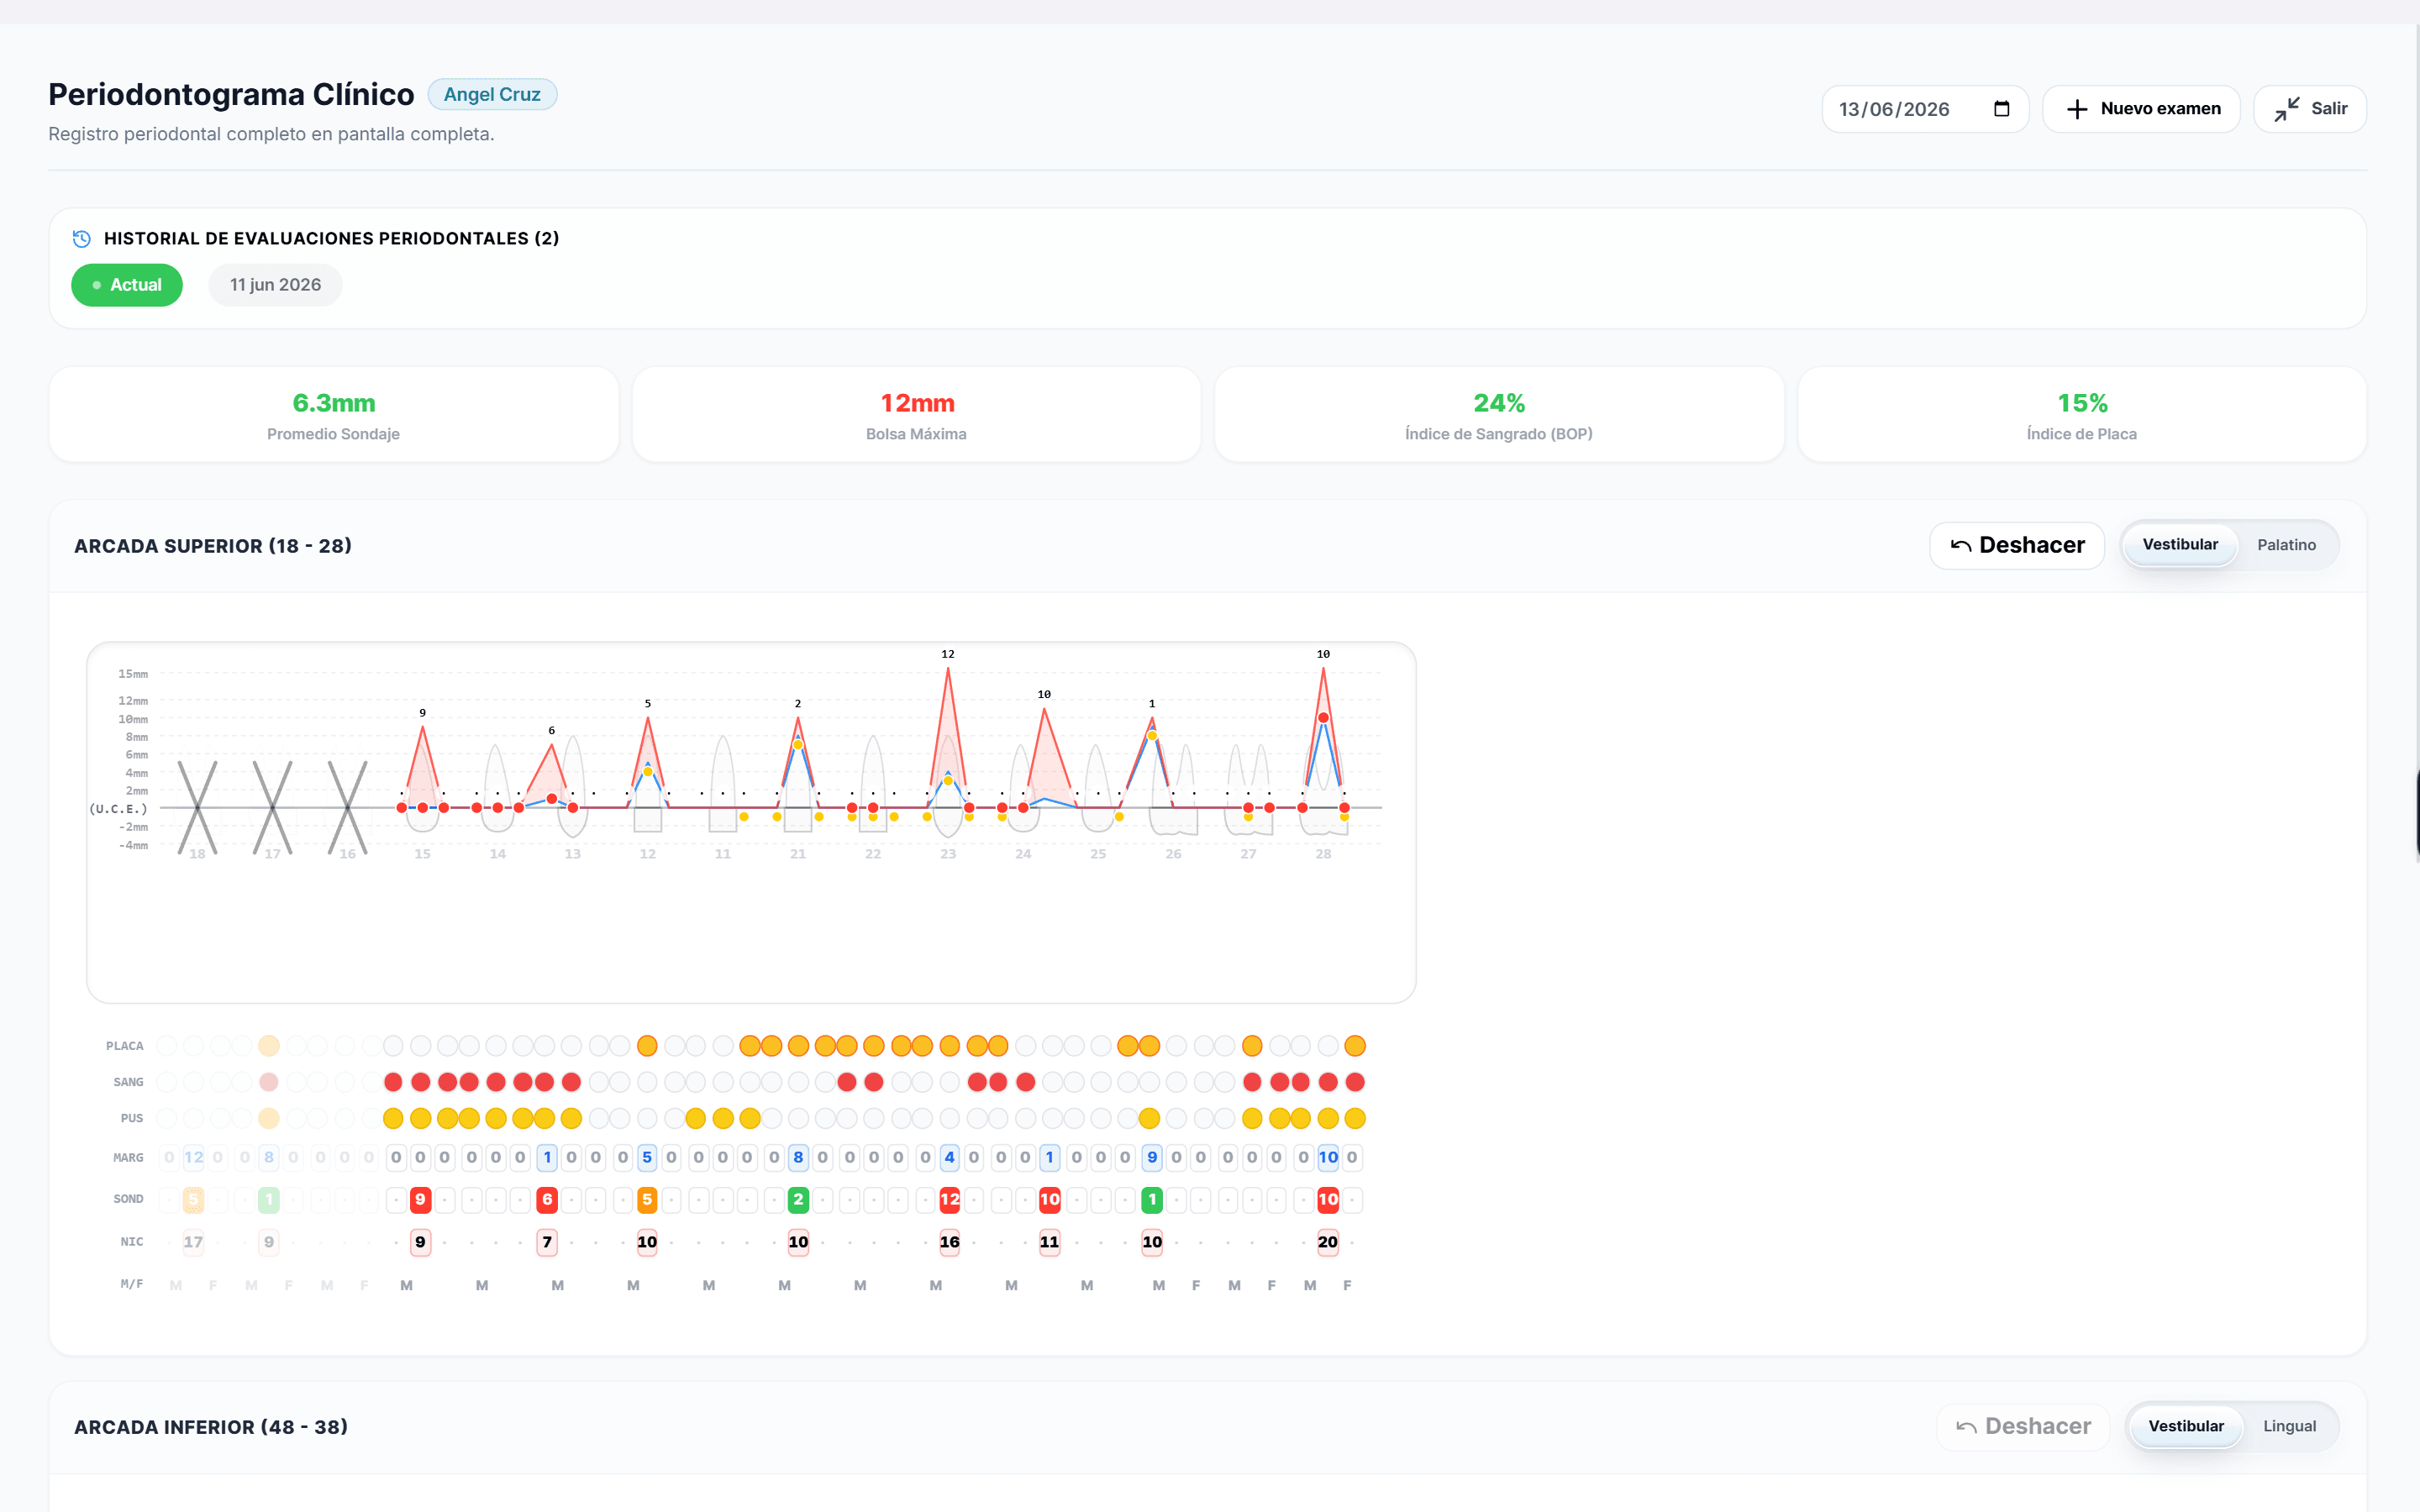
Task: Click the undo arrow in lower Deshacer
Action: pos(1966,1427)
